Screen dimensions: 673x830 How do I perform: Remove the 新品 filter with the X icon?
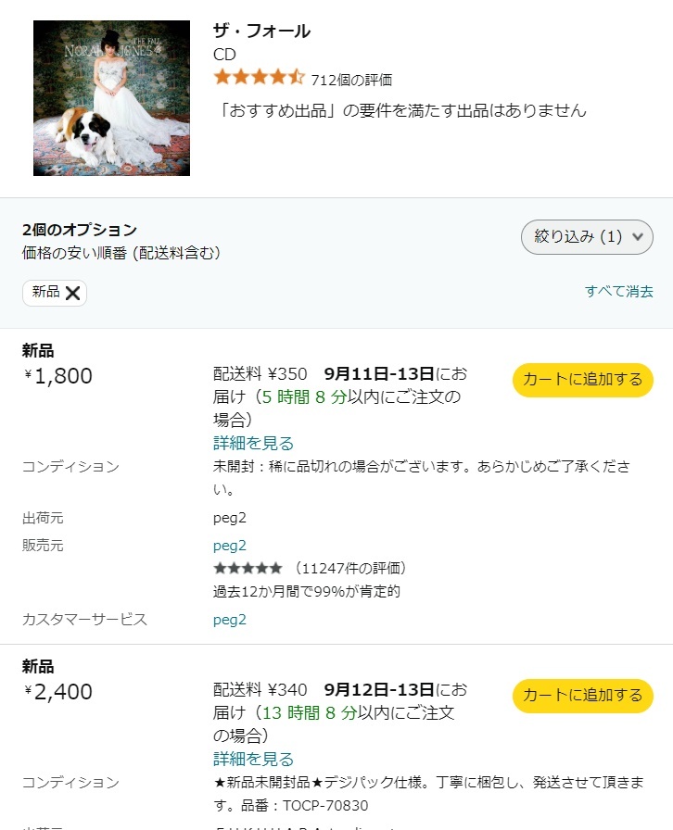[72, 293]
